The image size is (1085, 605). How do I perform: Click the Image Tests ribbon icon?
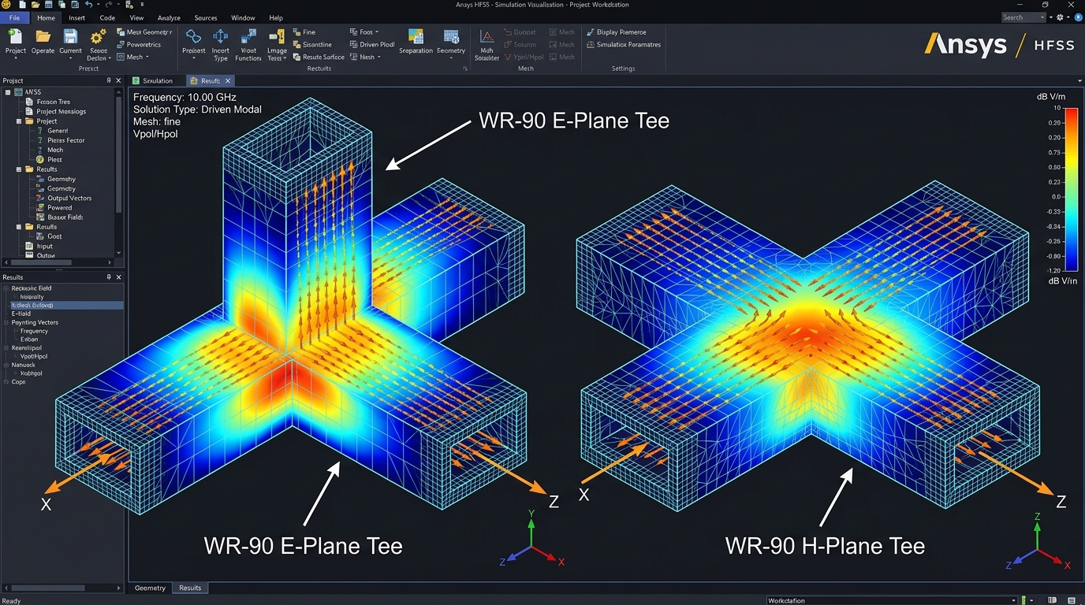tap(277, 37)
